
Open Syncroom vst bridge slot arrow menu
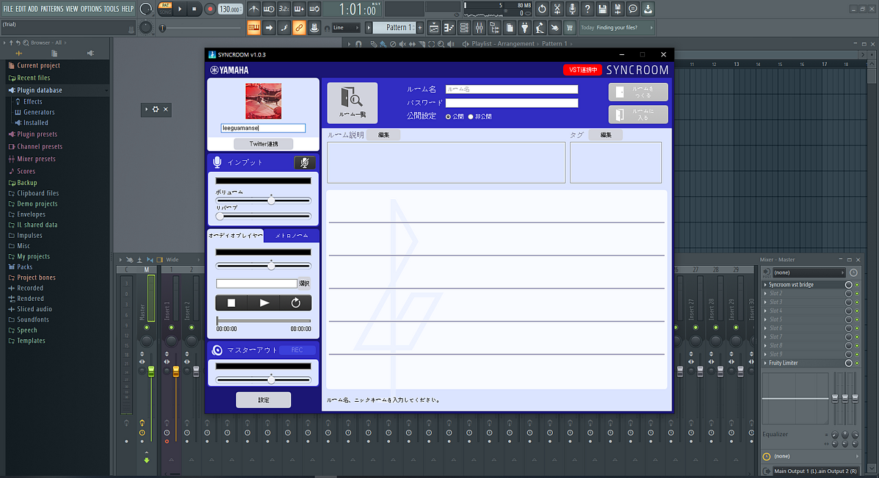766,285
